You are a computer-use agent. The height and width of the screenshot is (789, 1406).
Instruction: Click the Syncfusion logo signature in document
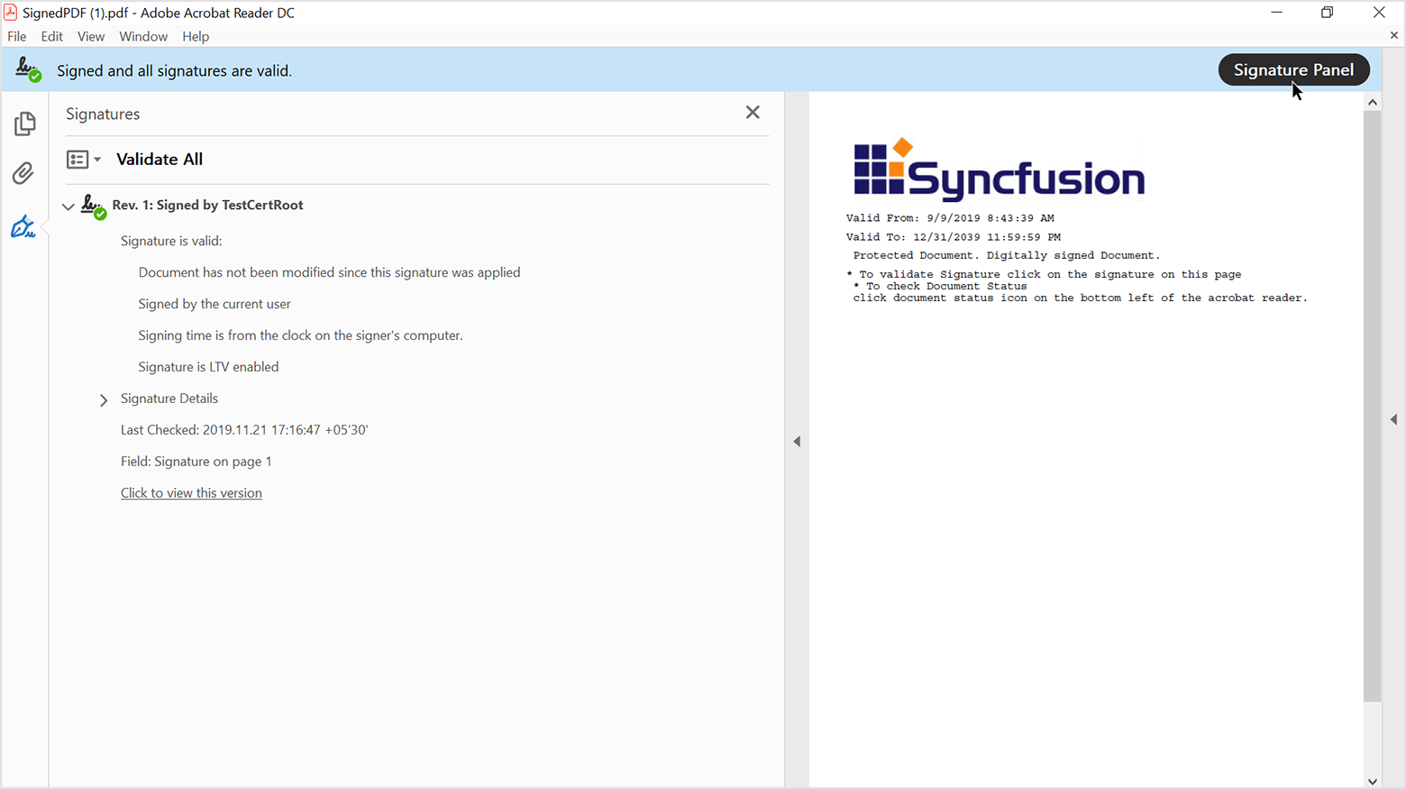(999, 170)
